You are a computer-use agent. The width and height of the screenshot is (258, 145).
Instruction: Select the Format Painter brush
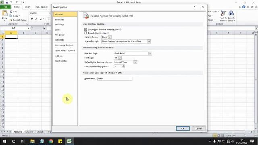[x=11, y=20]
